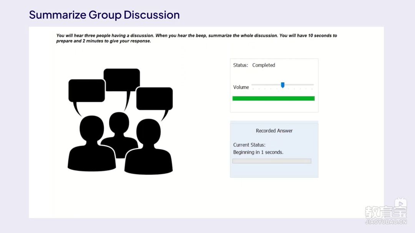This screenshot has height=233, width=415.
Task: Click the "Volume" label
Action: (x=241, y=87)
